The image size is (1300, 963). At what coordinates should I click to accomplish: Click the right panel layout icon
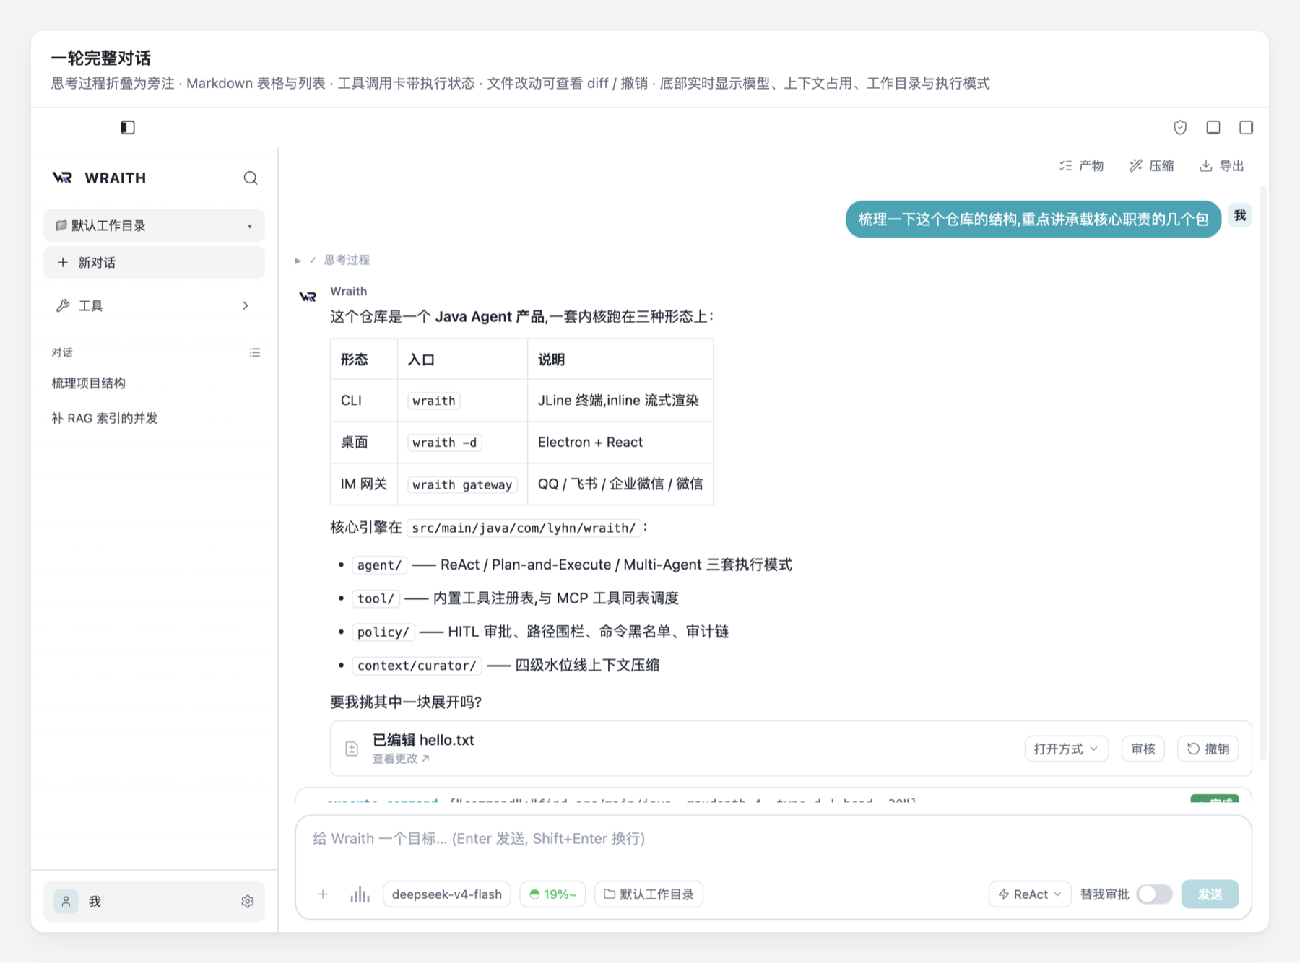1246,128
